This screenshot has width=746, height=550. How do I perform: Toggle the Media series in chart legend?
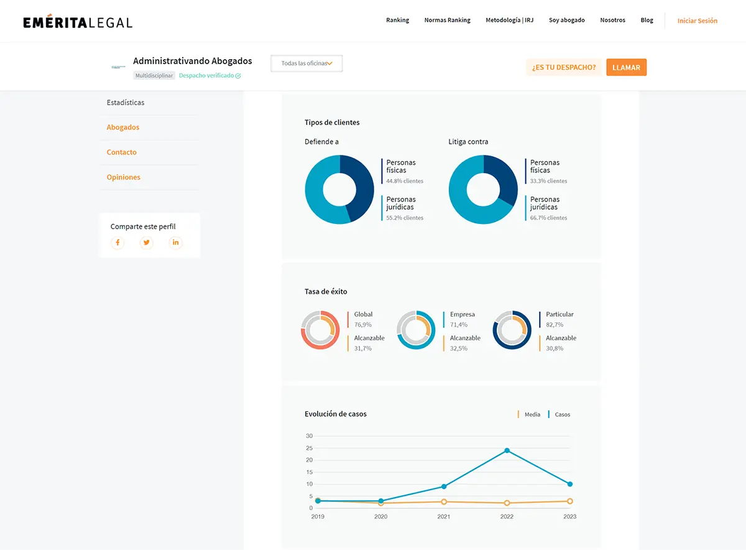[x=529, y=414]
